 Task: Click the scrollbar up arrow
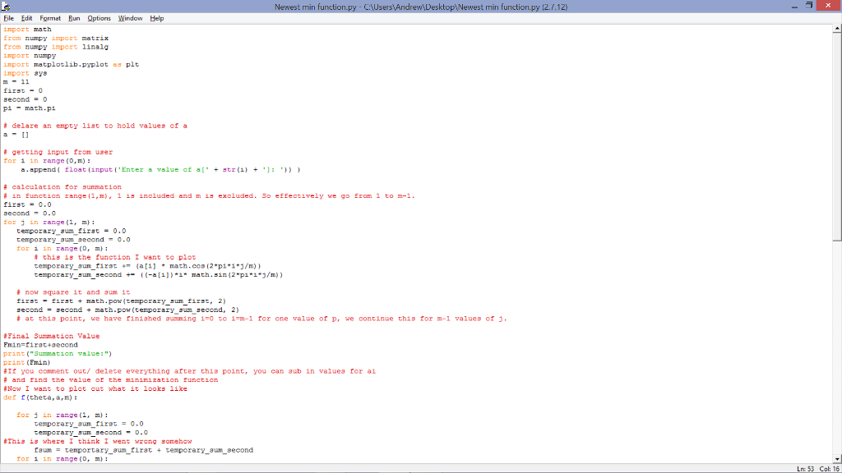point(836,26)
